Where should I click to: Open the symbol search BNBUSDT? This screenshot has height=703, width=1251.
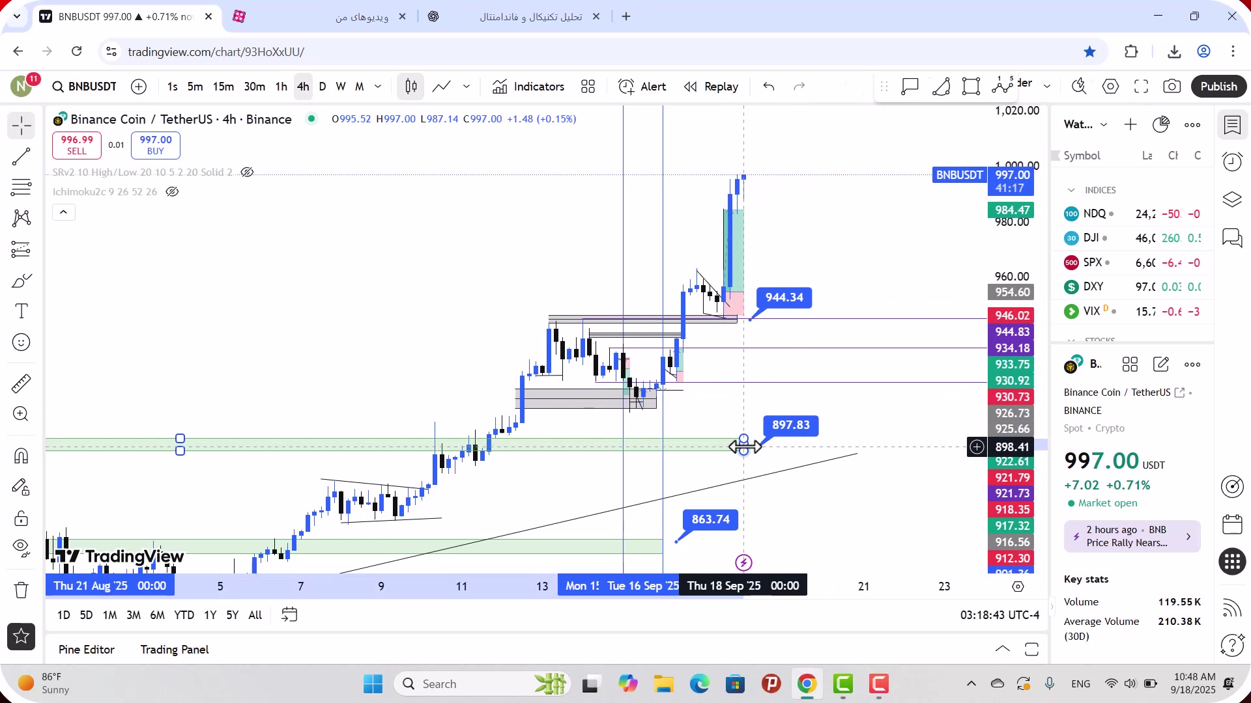pos(85,87)
